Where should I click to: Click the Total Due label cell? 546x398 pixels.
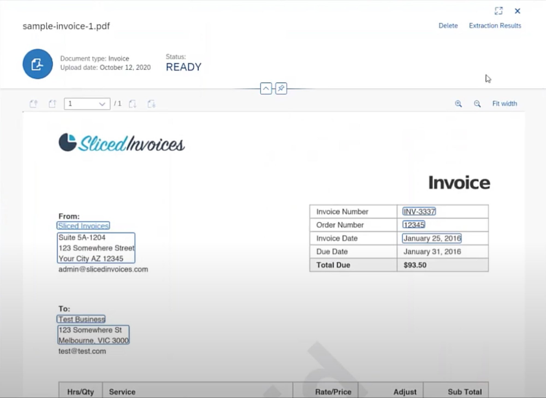(353, 265)
